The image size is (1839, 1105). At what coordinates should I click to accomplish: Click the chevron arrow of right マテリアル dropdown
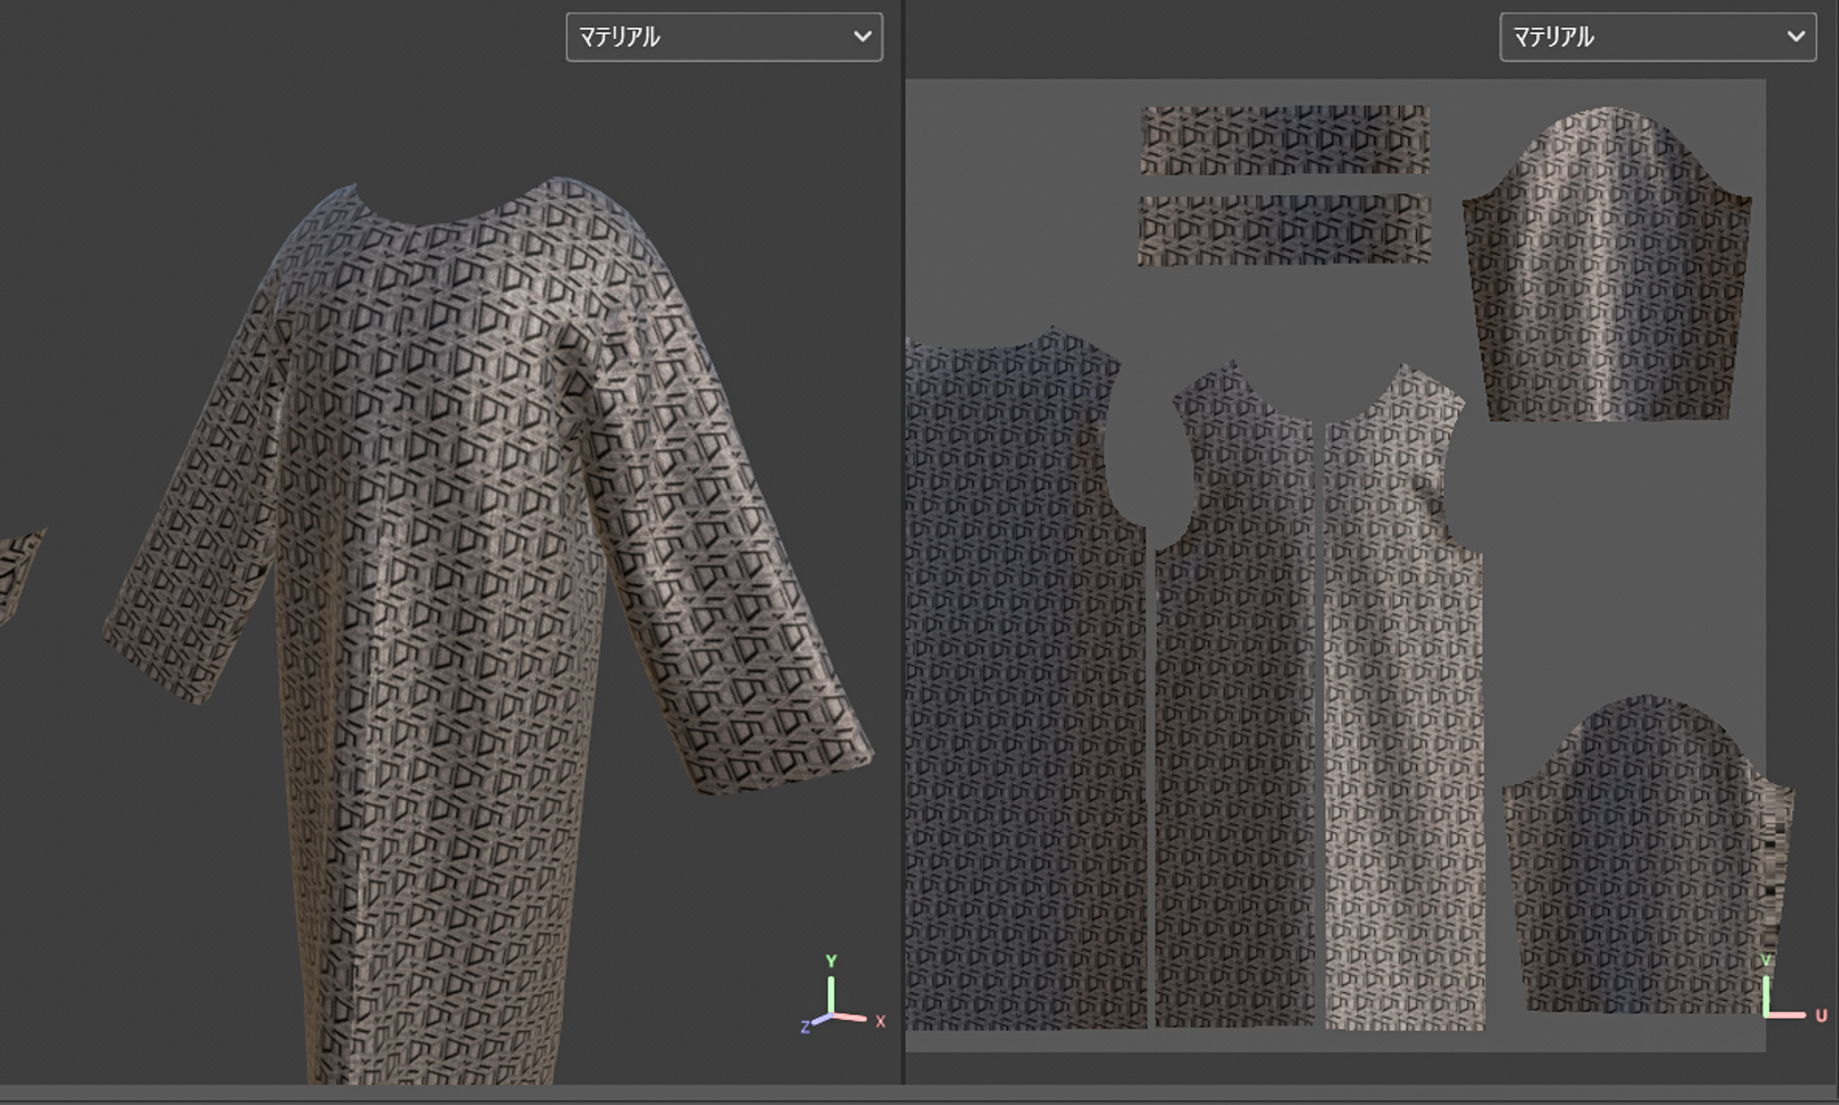[x=1796, y=37]
